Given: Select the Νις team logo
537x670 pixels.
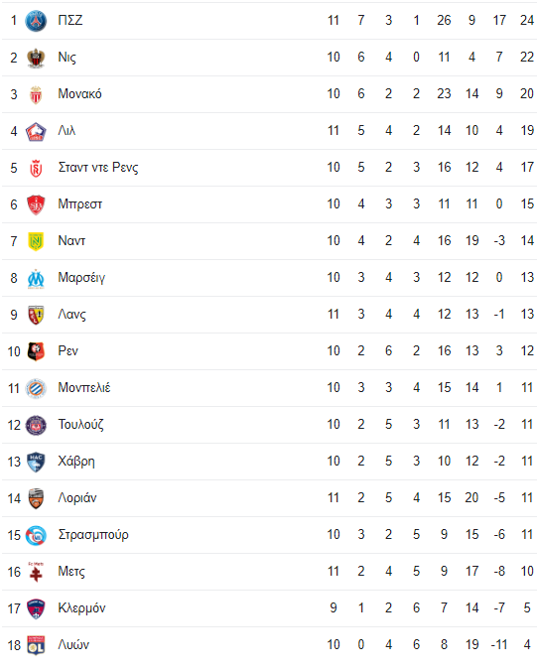Looking at the screenshot, I should (x=36, y=58).
